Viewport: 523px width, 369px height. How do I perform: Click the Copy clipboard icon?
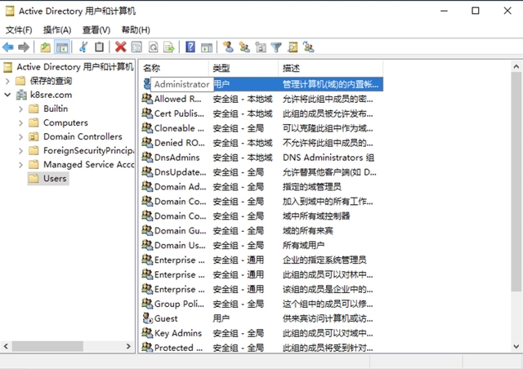[99, 47]
